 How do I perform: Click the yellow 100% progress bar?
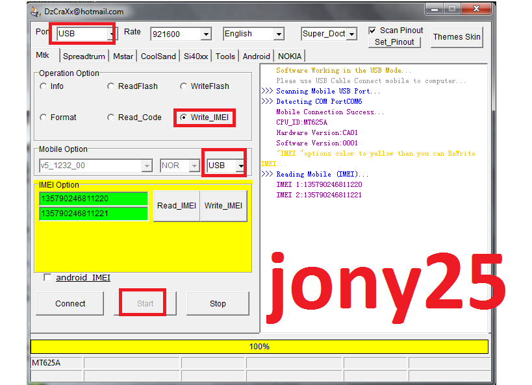point(259,347)
